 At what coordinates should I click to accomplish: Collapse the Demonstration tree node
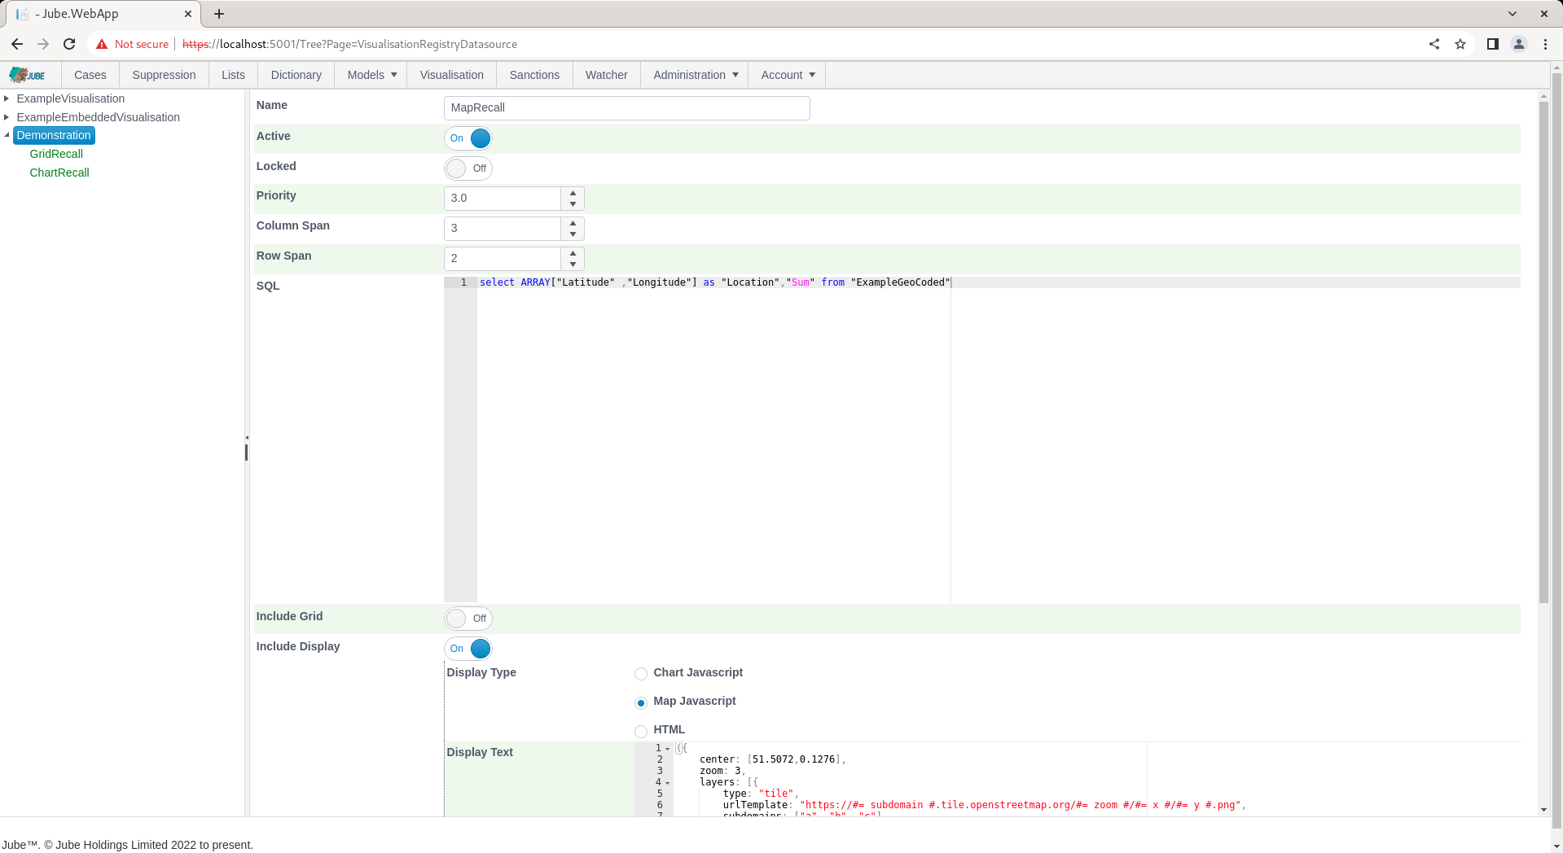pyautogui.click(x=7, y=135)
